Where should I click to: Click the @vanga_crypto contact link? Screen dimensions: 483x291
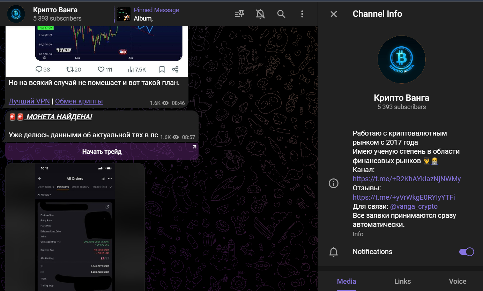[x=414, y=206]
